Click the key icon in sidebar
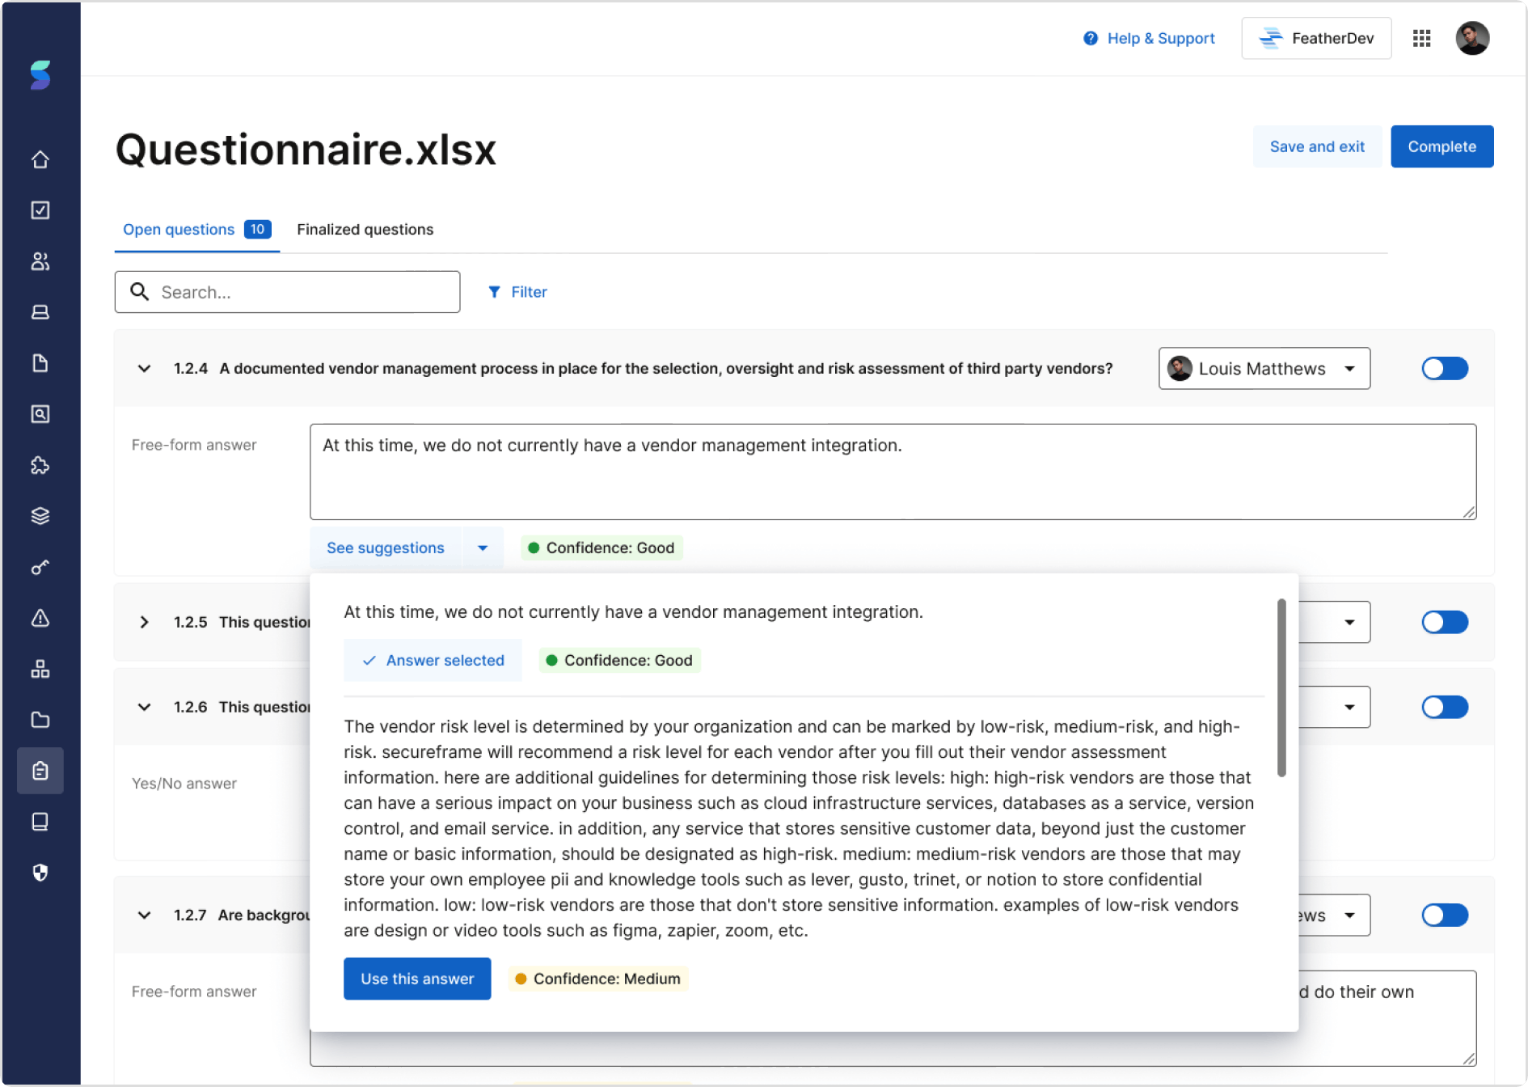The height and width of the screenshot is (1087, 1528). coord(40,567)
